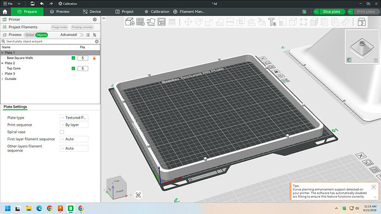Select the Auto orient toolbar icon
Image resolution: width=381 pixels, height=214 pixels.
pos(151,22)
